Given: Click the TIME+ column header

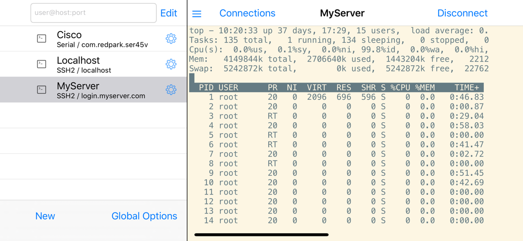Looking at the screenshot, I should pos(467,88).
